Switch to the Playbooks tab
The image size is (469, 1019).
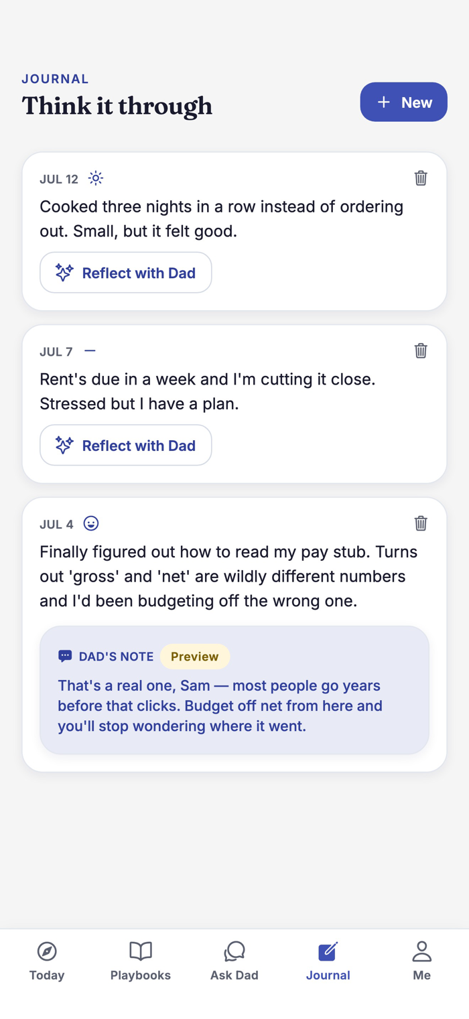141,961
